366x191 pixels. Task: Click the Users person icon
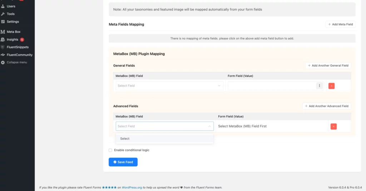(x=3, y=6)
